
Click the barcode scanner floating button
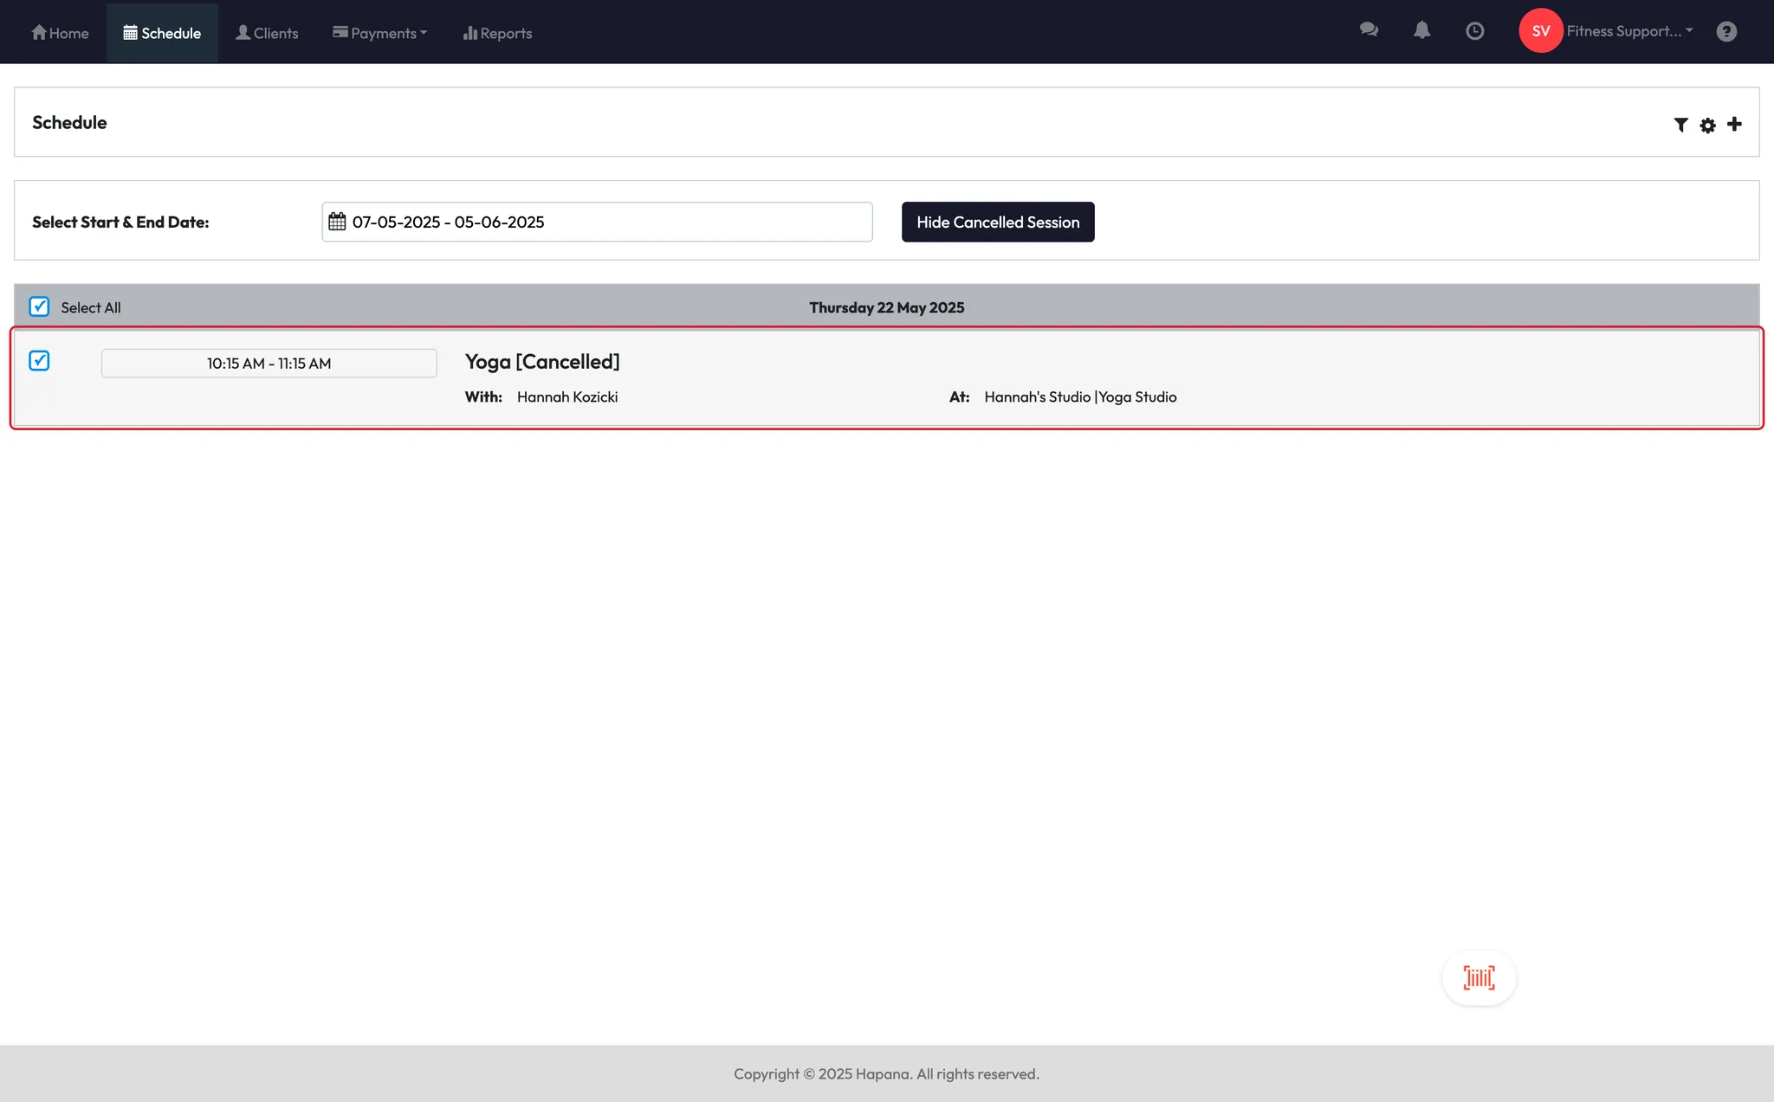(1479, 978)
